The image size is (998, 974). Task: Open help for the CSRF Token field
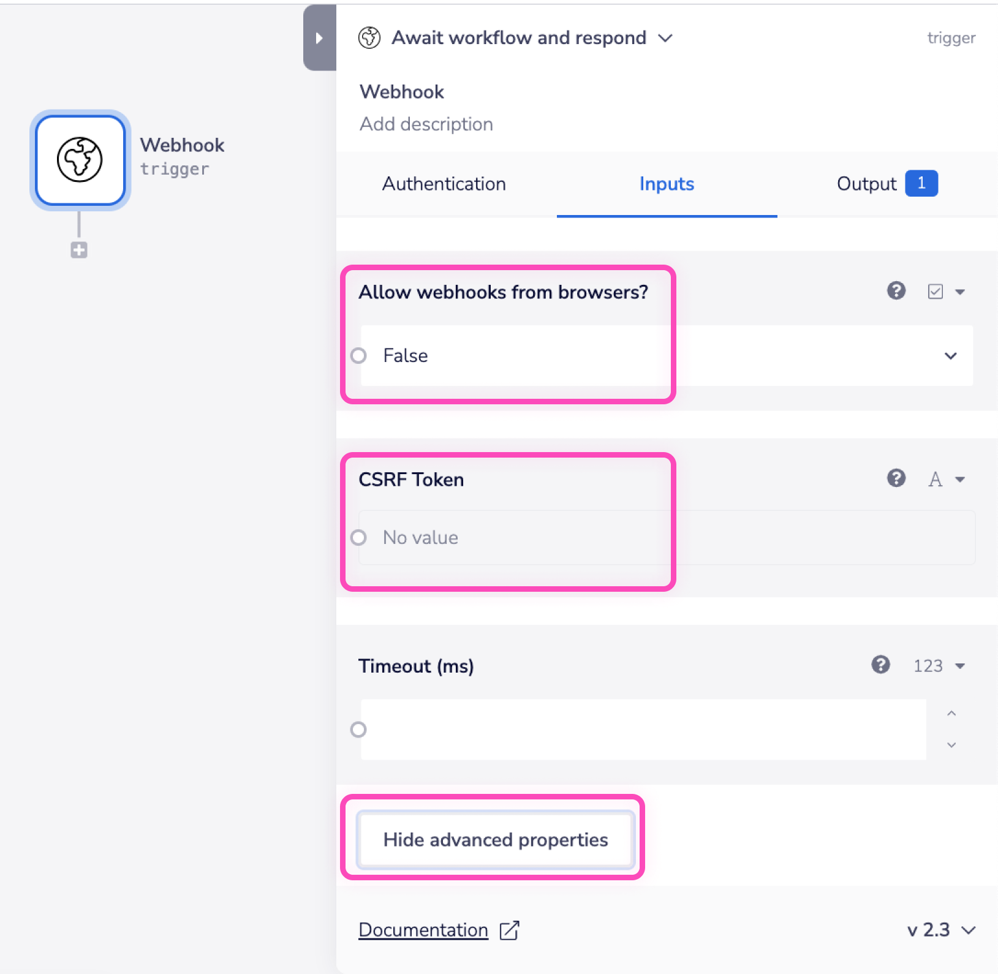click(896, 479)
